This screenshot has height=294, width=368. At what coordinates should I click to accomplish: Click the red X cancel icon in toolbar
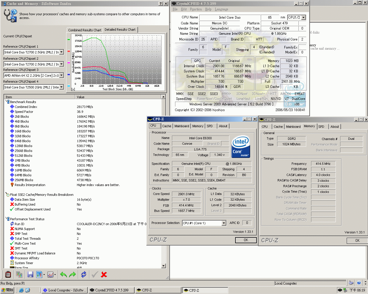tap(104, 274)
